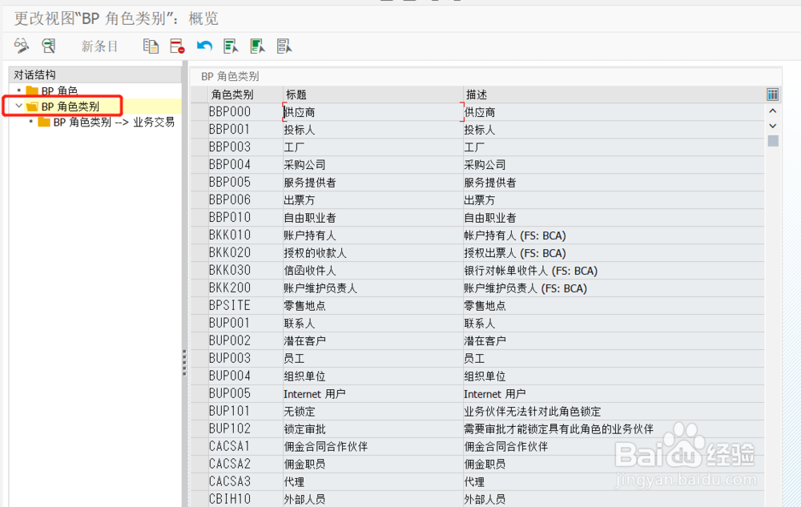The height and width of the screenshot is (507, 801).
Task: Click the Deselect All icon
Action: click(x=284, y=46)
